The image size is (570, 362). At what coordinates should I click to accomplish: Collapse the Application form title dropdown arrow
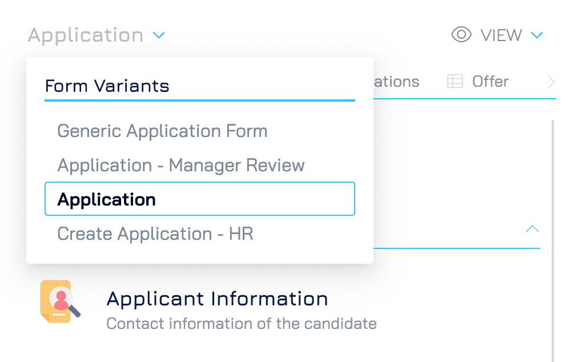coord(159,35)
